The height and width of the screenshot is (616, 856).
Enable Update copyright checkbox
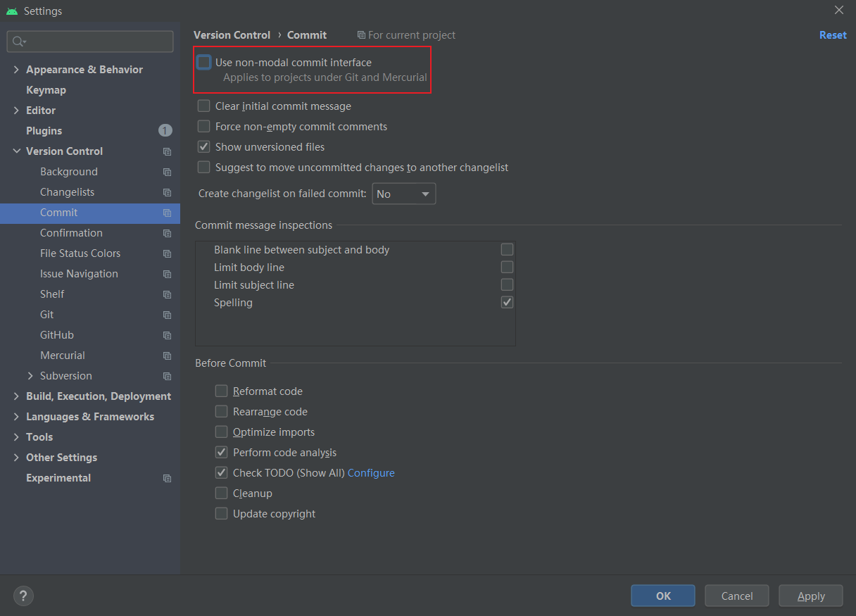(x=222, y=514)
